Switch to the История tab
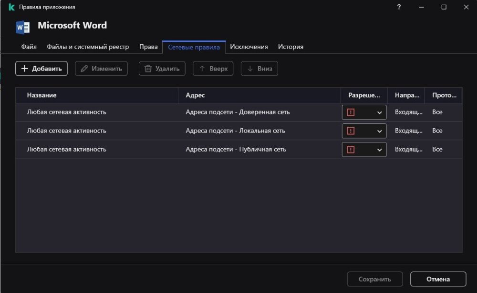 [x=290, y=47]
